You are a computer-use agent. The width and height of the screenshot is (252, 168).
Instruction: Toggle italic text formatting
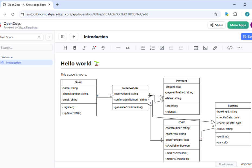(84, 48)
